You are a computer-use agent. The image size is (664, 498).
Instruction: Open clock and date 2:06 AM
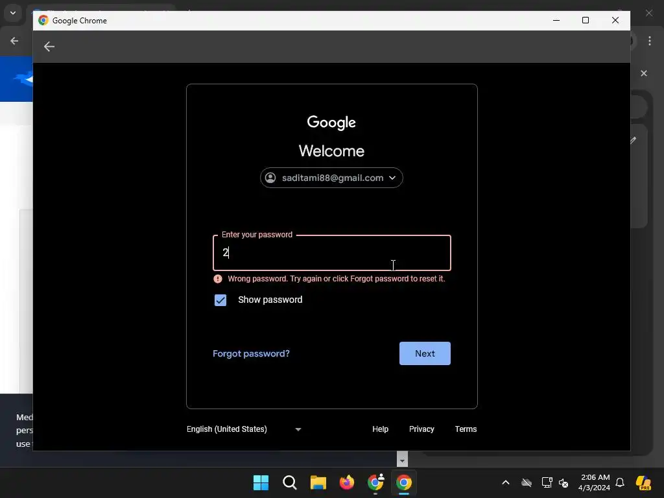pos(595,482)
